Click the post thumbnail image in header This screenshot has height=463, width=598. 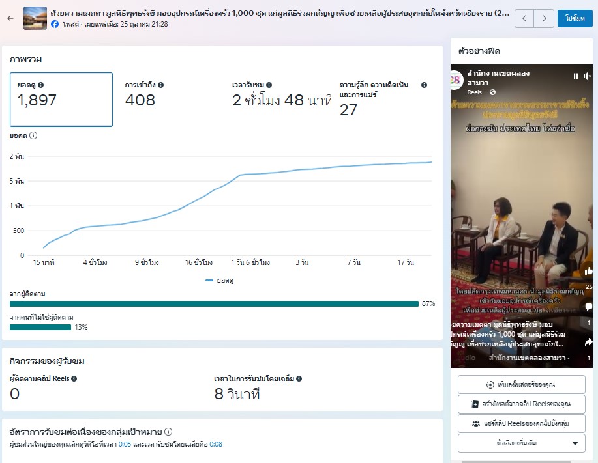(x=35, y=18)
